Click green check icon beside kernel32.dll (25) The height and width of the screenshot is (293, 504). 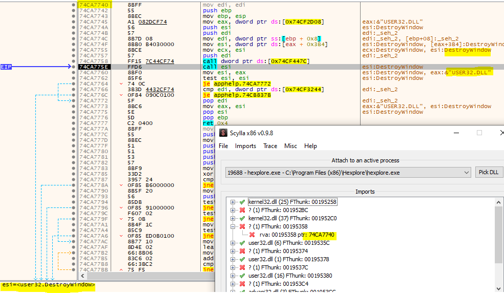coord(242,202)
